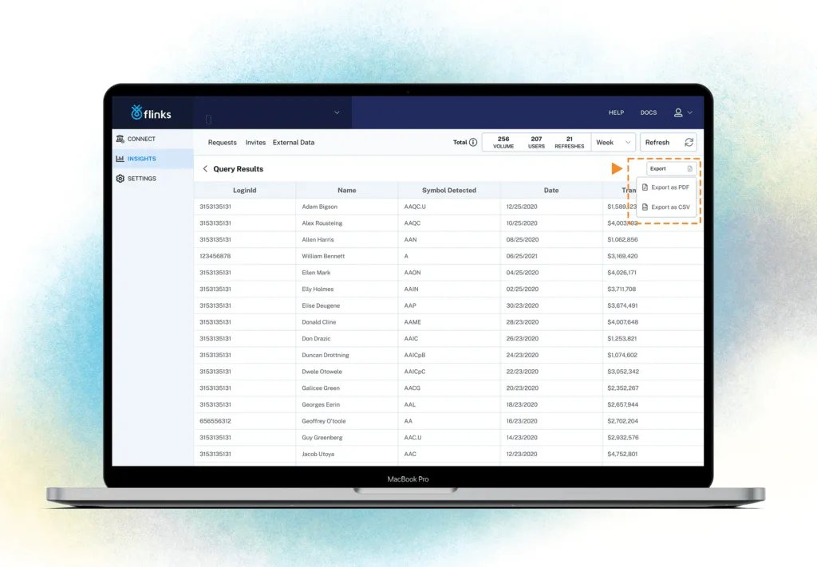Choose Export as PDF option
The height and width of the screenshot is (567, 817).
[670, 187]
